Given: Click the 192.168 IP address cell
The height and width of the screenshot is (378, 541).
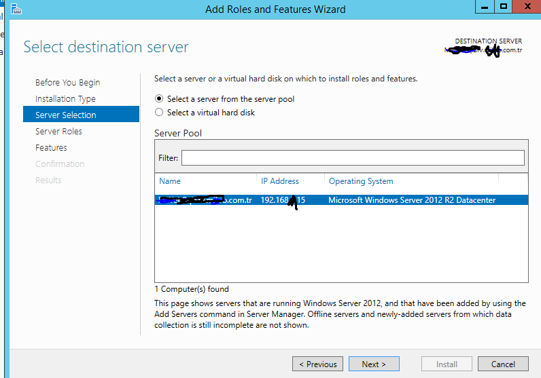Looking at the screenshot, I should (x=283, y=200).
